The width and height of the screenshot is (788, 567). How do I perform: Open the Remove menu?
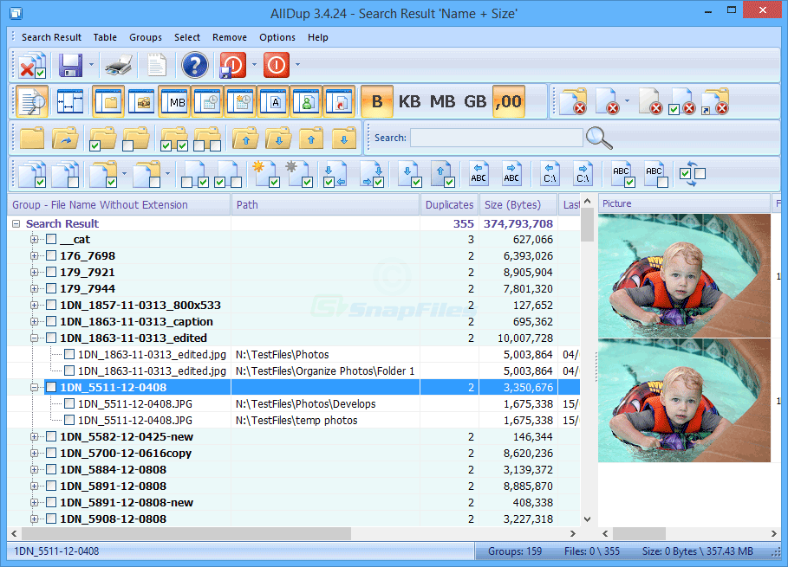point(229,37)
